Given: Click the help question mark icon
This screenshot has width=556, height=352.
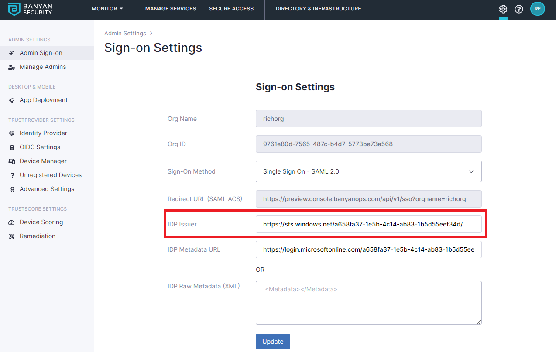Looking at the screenshot, I should (x=519, y=9).
